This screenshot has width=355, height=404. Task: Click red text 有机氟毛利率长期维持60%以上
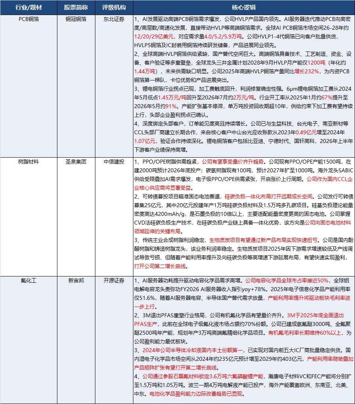(305, 333)
